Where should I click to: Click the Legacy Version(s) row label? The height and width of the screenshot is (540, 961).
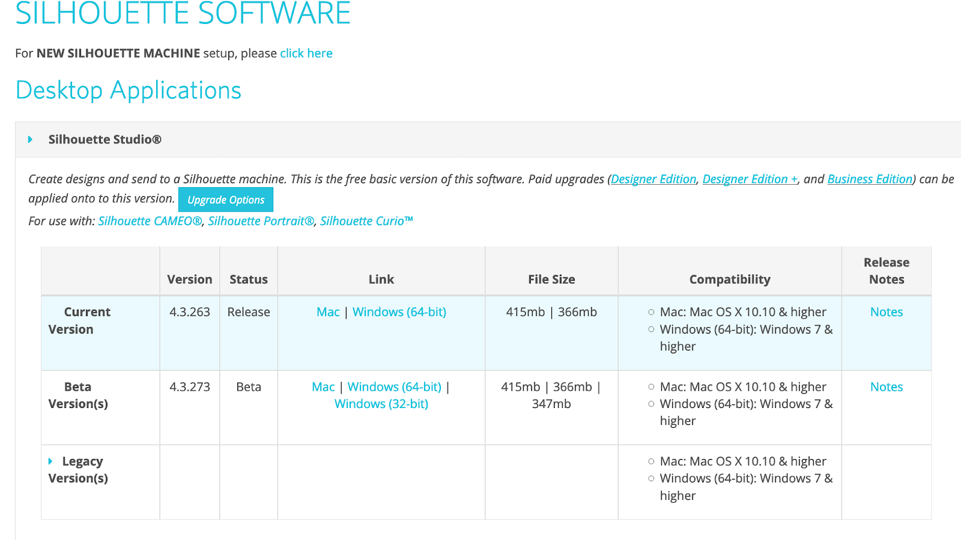click(x=78, y=470)
